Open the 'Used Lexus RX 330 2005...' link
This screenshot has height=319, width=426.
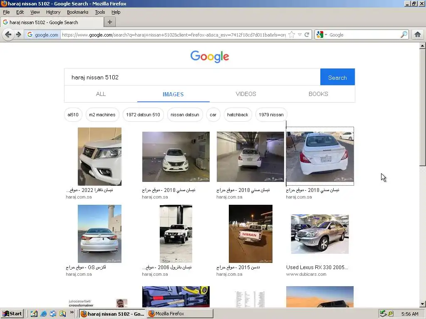click(317, 267)
